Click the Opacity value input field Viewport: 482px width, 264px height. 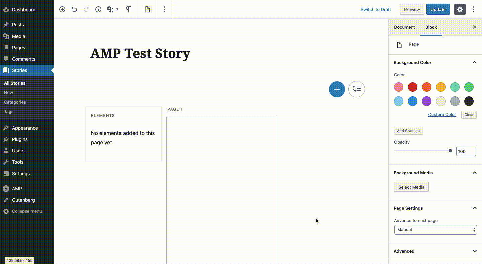coord(466,151)
